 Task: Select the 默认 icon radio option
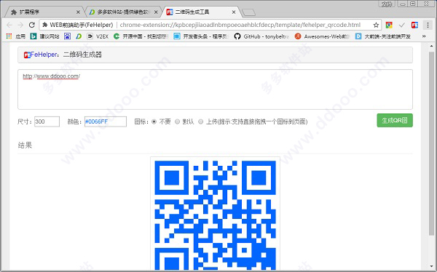coord(177,121)
